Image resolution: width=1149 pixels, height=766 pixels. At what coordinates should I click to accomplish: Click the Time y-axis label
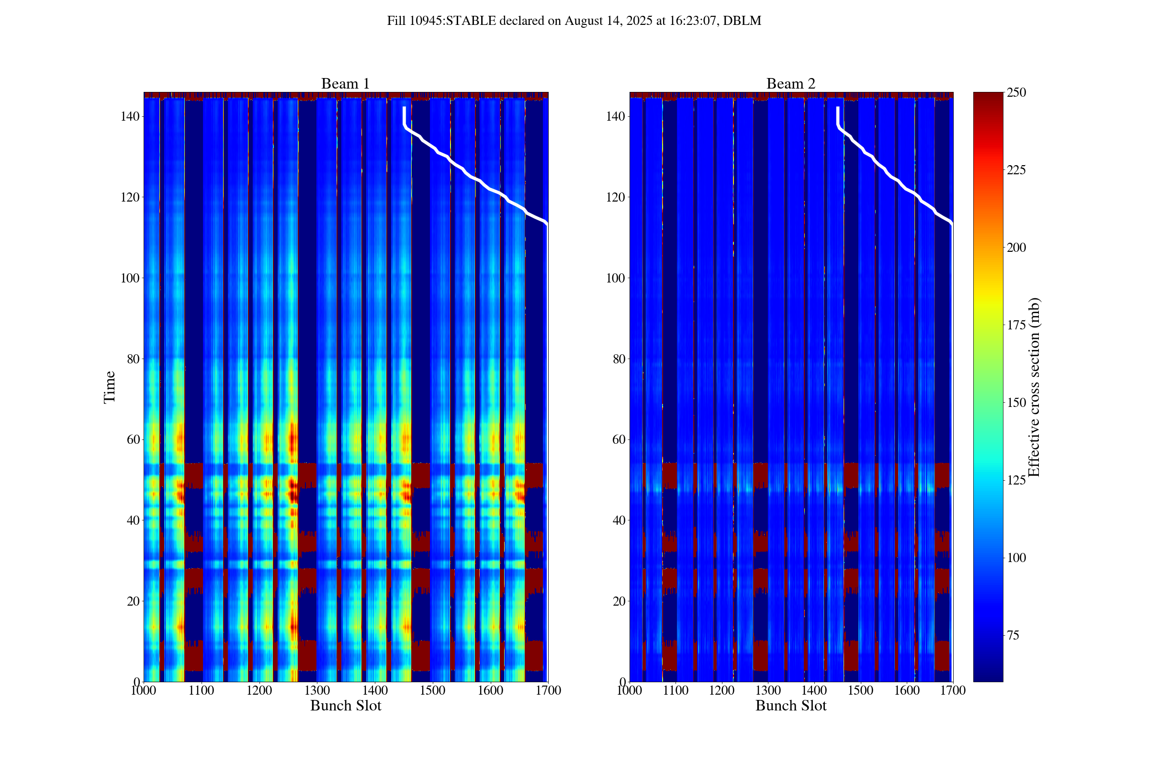[x=110, y=387]
